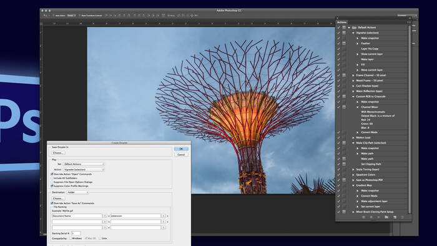Expand the Quadrant Colors action

353,175
